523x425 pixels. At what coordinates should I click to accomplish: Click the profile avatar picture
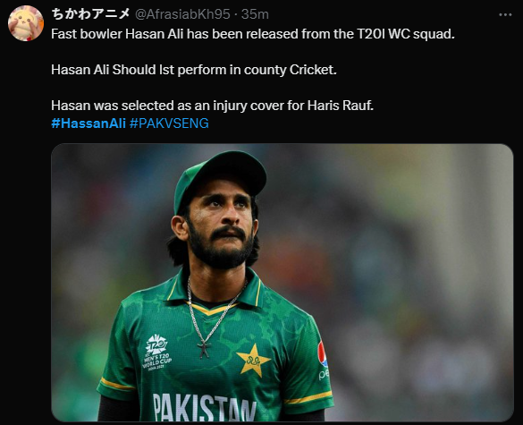pyautogui.click(x=26, y=23)
